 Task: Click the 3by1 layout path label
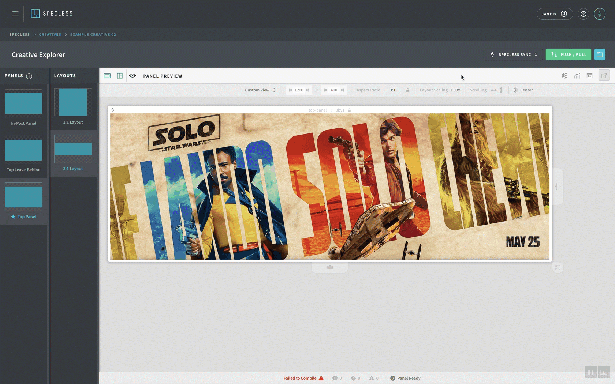(x=340, y=110)
